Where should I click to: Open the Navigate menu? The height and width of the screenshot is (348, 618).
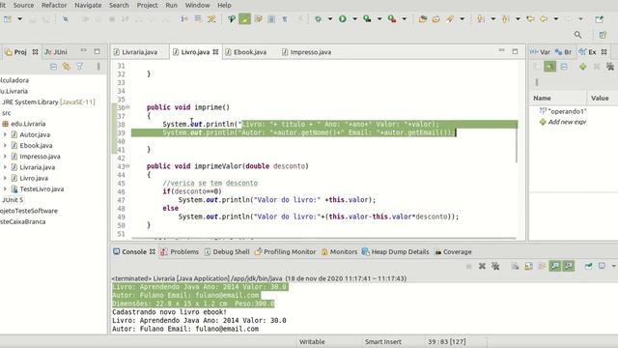click(x=88, y=5)
